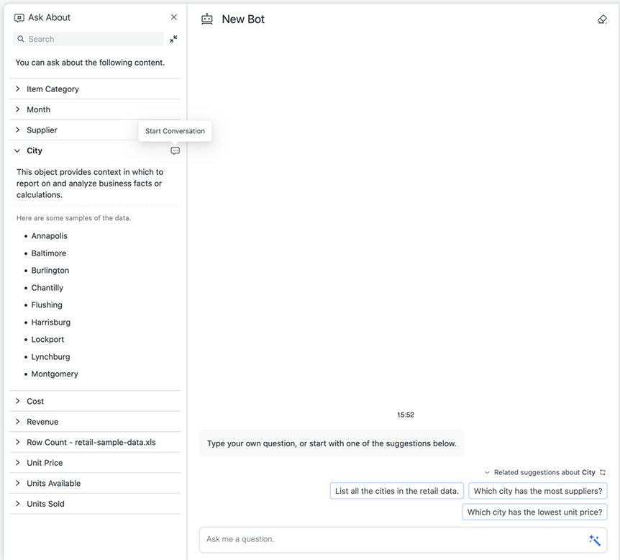
Task: Expand the Units Sold object
Action: tap(17, 504)
